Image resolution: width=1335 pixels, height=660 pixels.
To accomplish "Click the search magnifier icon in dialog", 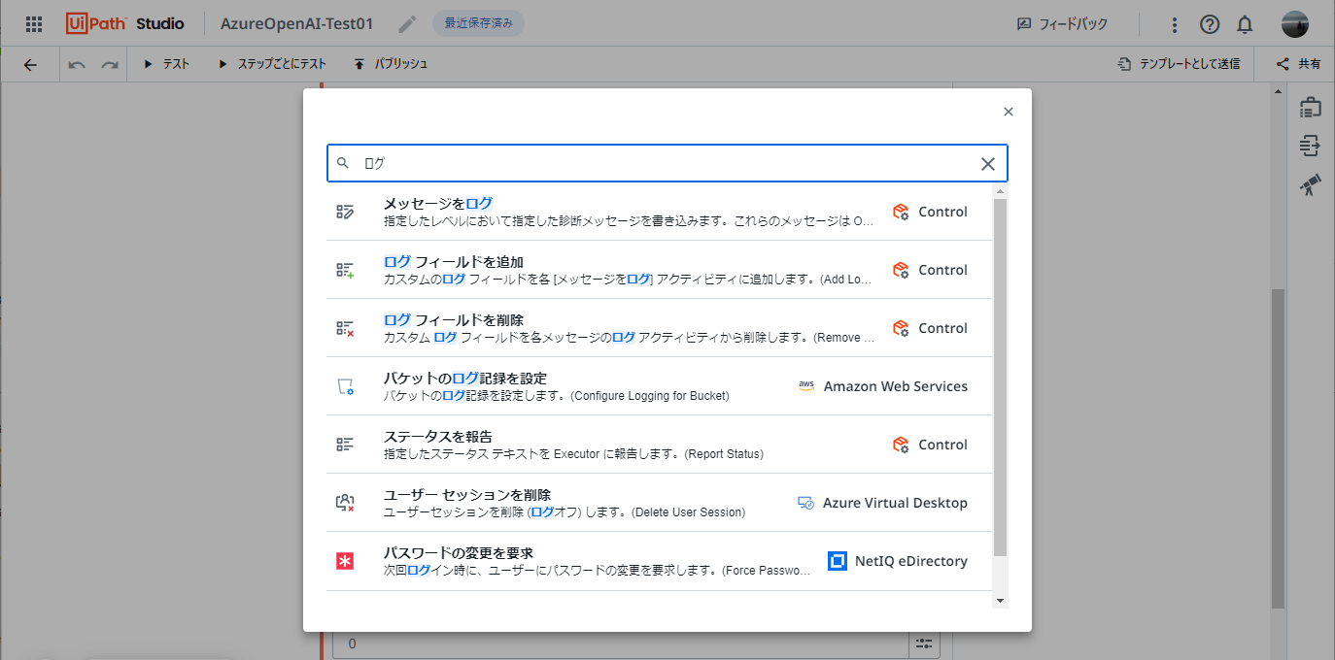I will 343,163.
